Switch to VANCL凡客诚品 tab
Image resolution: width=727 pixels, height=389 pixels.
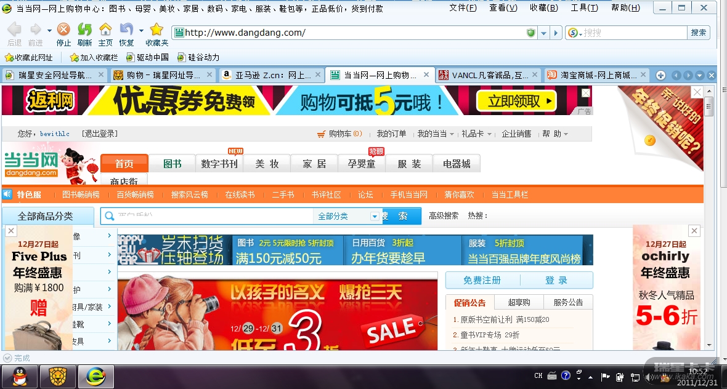pos(489,75)
